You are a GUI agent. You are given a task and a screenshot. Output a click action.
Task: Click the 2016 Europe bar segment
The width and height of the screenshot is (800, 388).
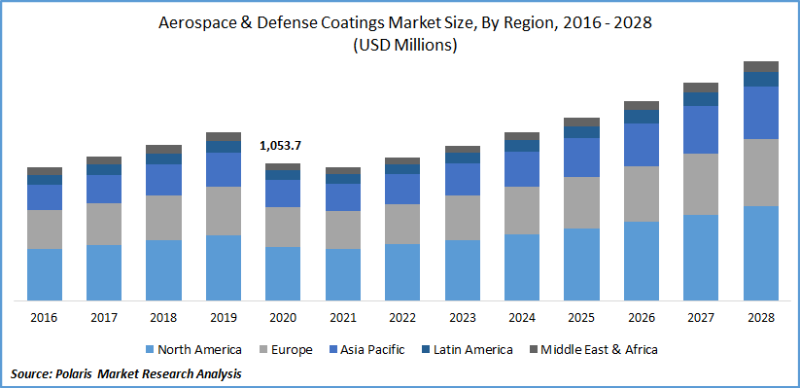point(45,229)
